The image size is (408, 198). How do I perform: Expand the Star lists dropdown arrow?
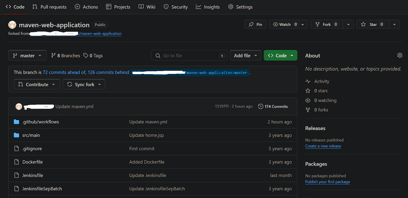pyautogui.click(x=394, y=24)
